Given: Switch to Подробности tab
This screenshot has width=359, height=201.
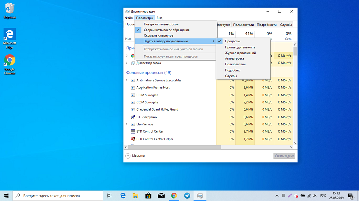Looking at the screenshot, I should [x=267, y=25].
